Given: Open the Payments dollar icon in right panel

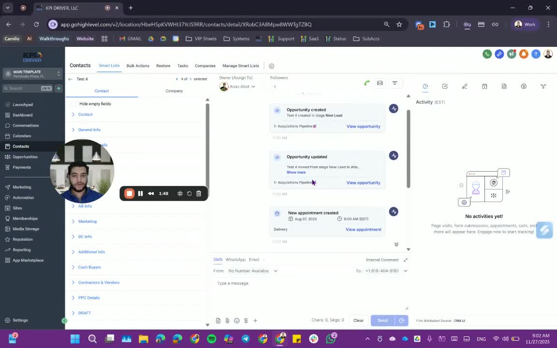Looking at the screenshot, I should click(x=524, y=87).
